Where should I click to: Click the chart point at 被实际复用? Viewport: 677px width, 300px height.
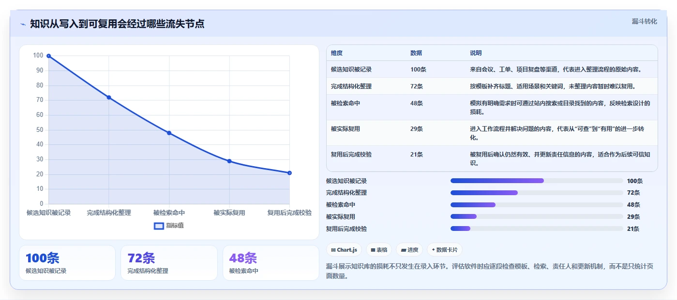click(x=229, y=161)
